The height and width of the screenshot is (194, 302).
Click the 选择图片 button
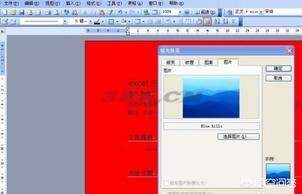pyautogui.click(x=239, y=137)
